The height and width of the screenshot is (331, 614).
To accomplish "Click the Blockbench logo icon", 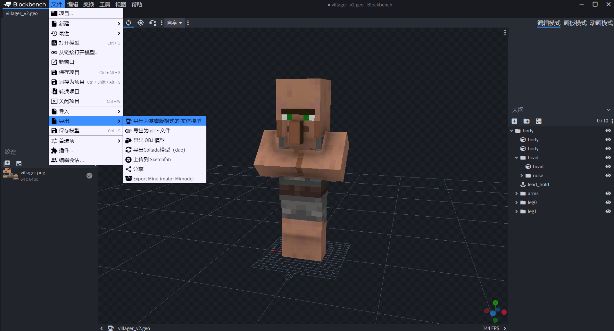I will 7,4.
